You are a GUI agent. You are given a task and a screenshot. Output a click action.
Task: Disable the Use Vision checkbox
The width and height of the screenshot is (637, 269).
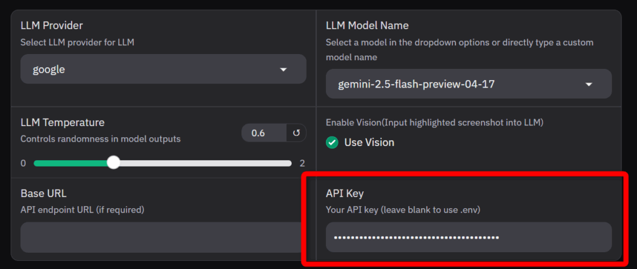point(333,142)
